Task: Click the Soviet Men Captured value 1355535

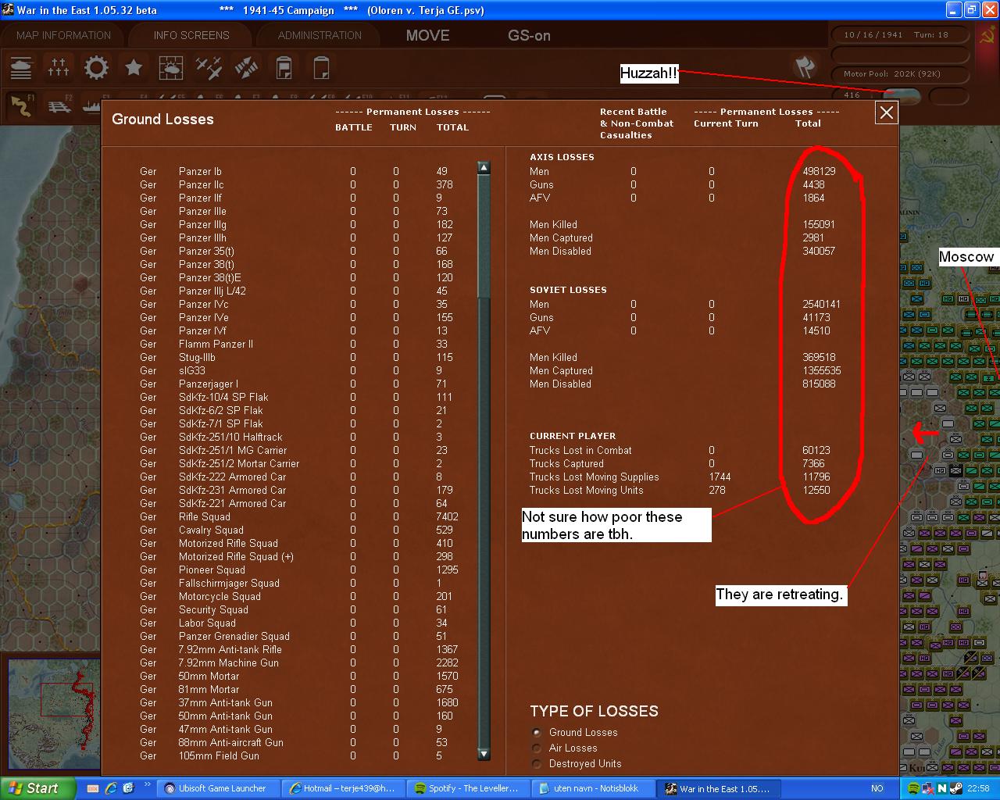Action: pyautogui.click(x=822, y=370)
